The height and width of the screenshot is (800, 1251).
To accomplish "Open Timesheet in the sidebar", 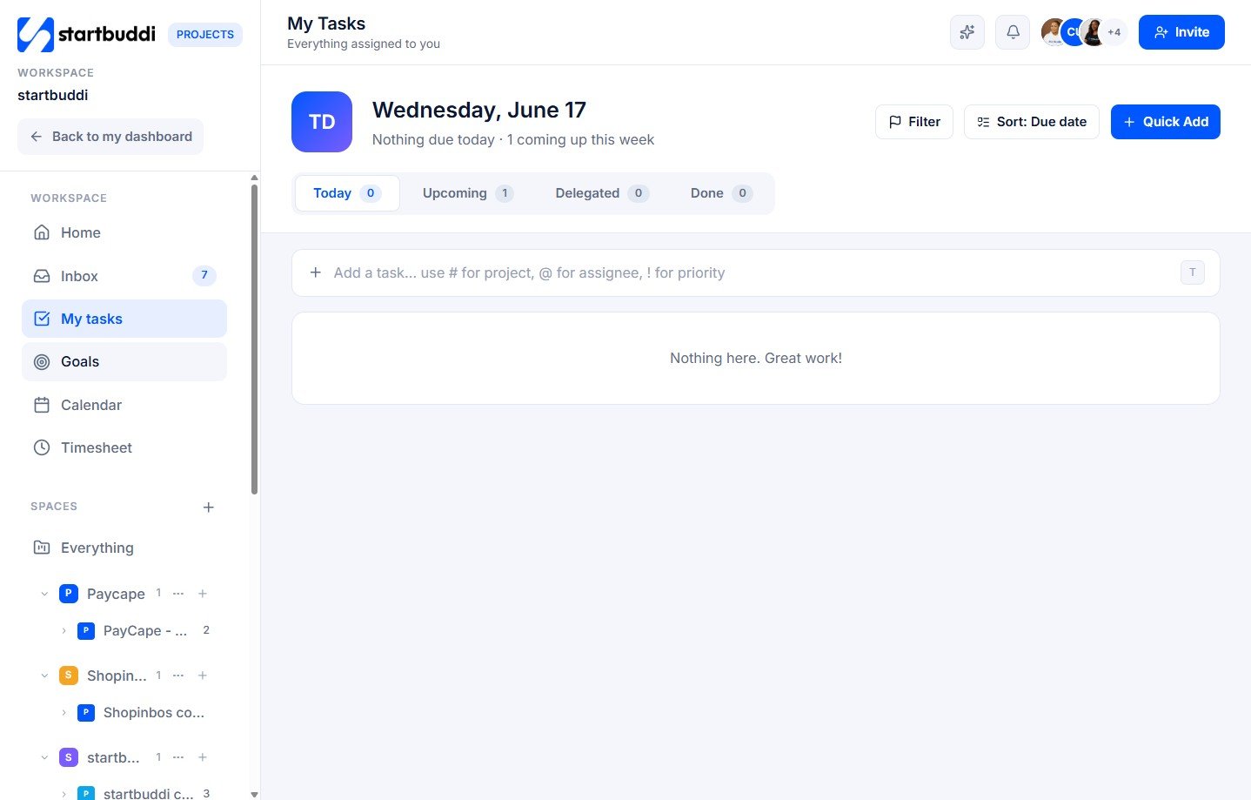I will (124, 447).
